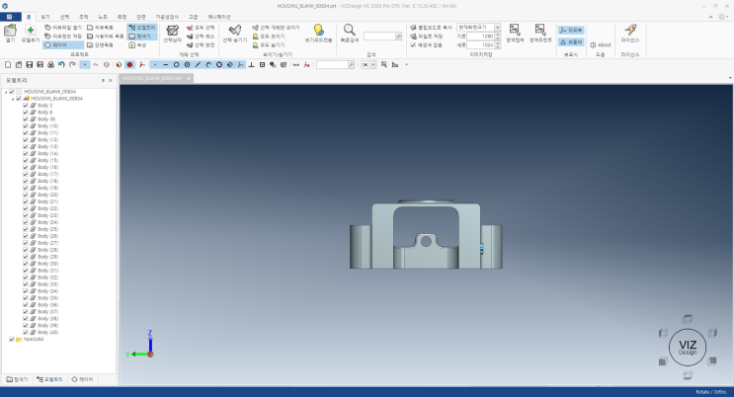Click the 선택 취소 button
734x397 pixels.
(201, 37)
